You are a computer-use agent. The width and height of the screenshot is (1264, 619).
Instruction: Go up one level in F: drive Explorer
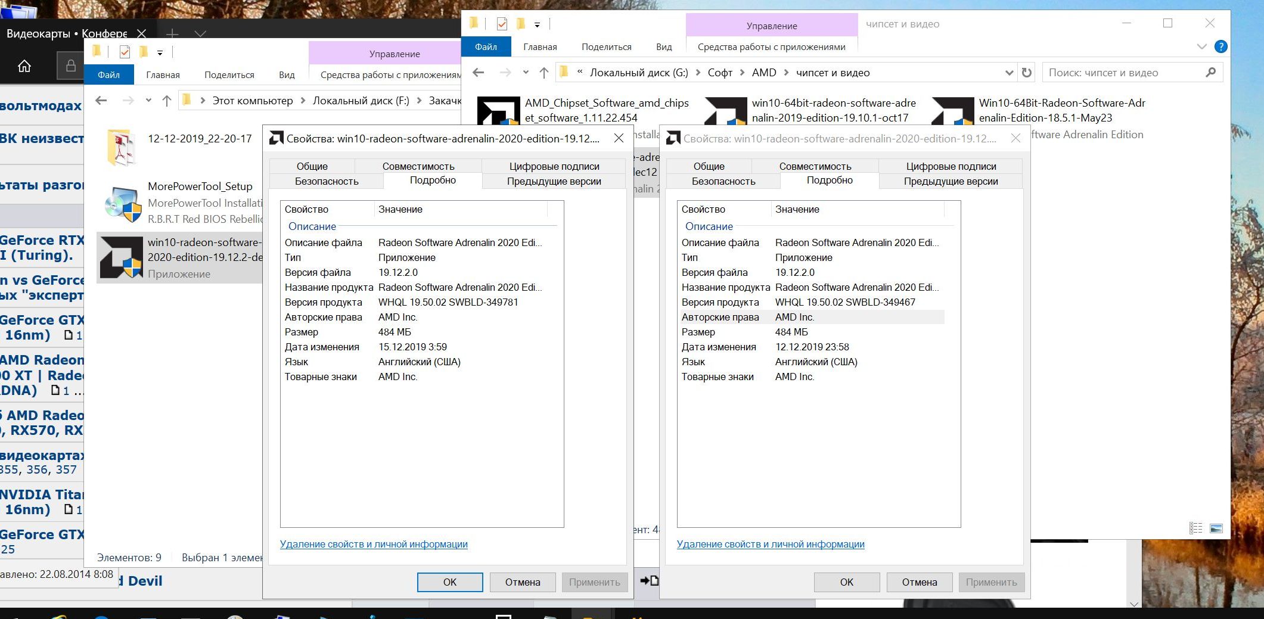coord(167,101)
